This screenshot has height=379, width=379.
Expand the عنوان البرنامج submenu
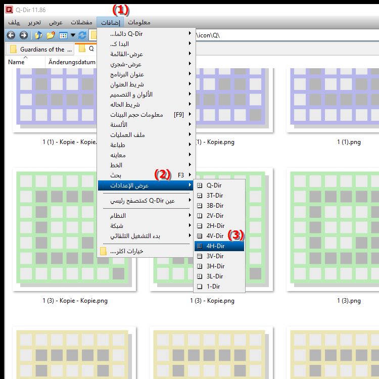click(146, 74)
